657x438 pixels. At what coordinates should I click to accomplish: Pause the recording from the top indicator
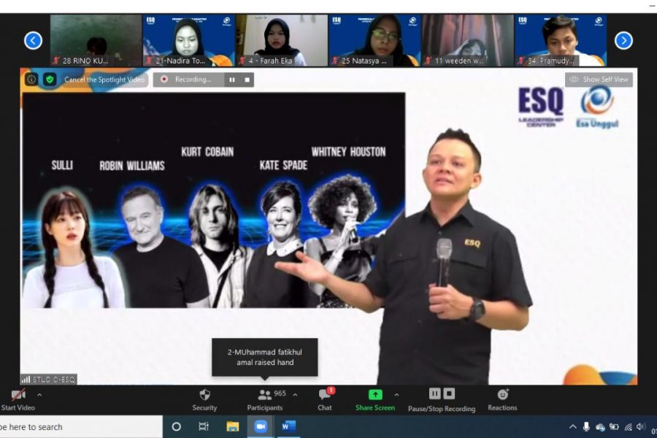pyautogui.click(x=232, y=80)
